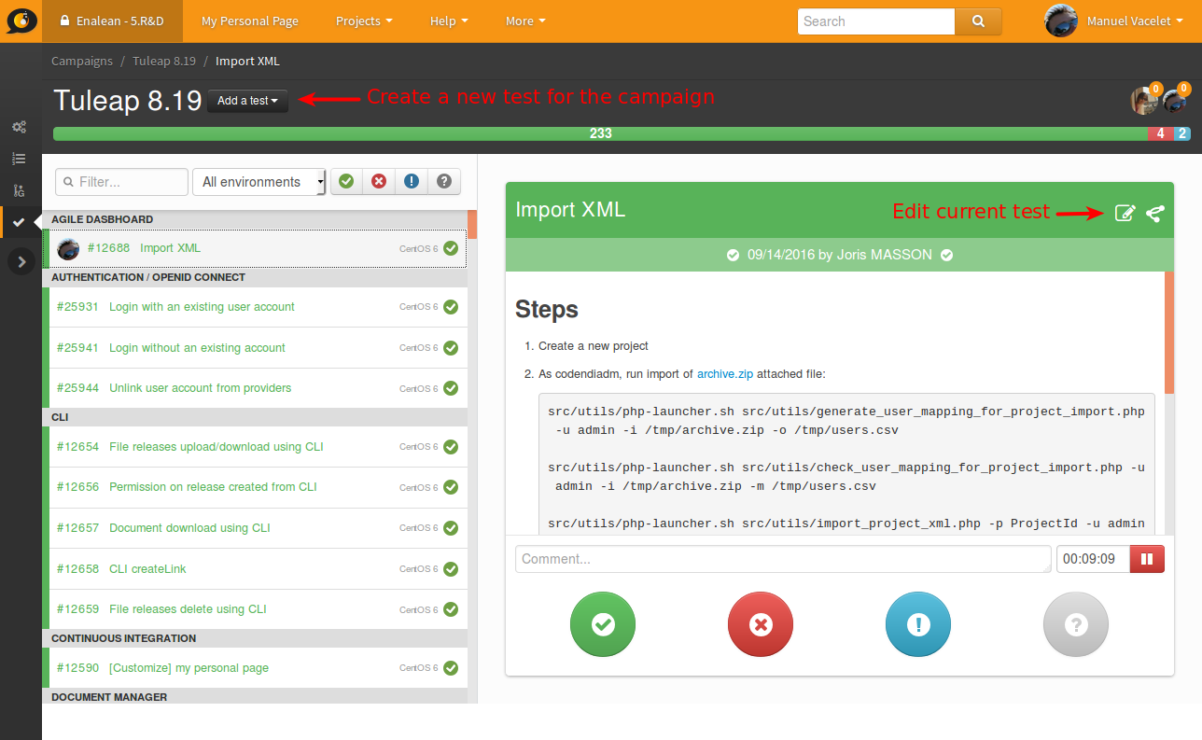The image size is (1202, 740).
Task: Click red failed segment showing 4
Action: 1161,133
